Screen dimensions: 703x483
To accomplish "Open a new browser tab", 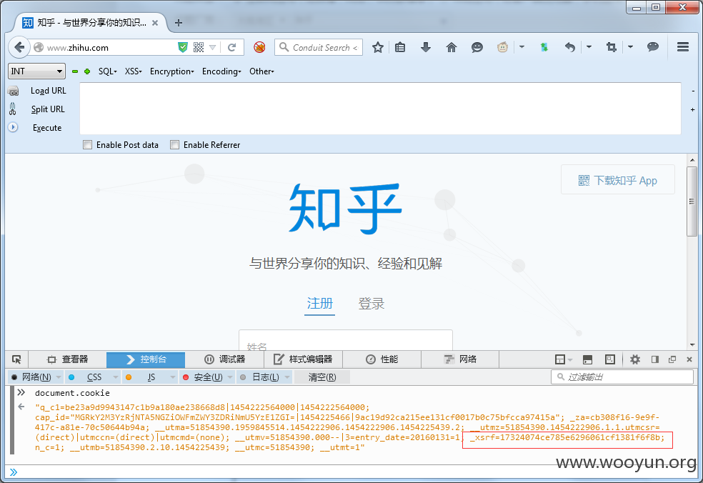I will tap(179, 23).
